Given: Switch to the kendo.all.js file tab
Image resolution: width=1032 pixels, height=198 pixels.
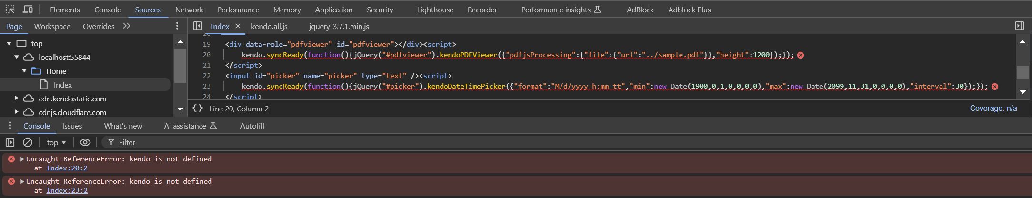Looking at the screenshot, I should point(269,26).
